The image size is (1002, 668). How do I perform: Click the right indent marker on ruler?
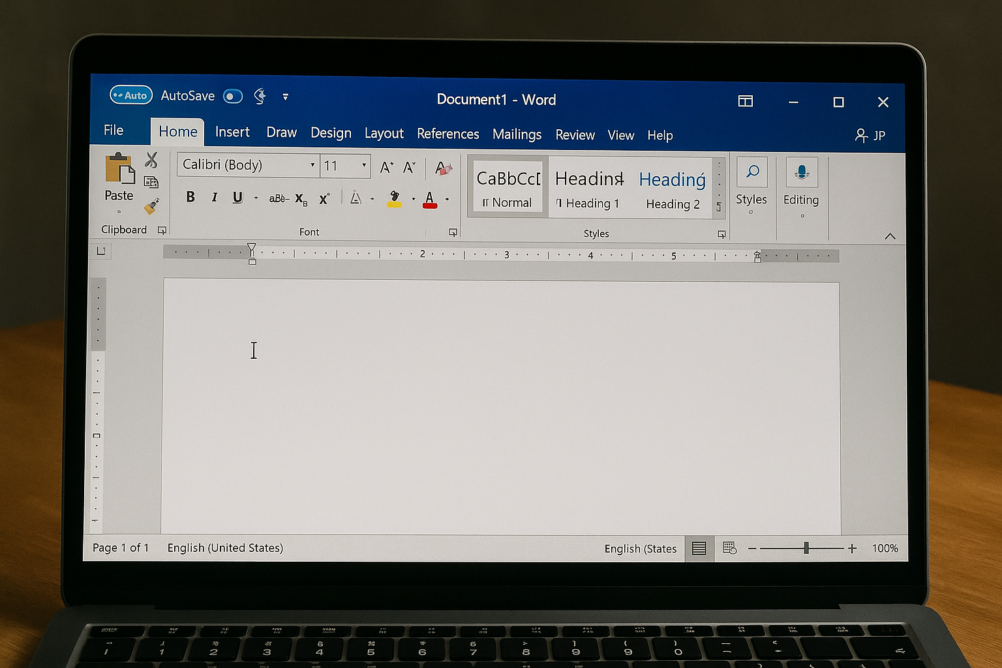(757, 256)
